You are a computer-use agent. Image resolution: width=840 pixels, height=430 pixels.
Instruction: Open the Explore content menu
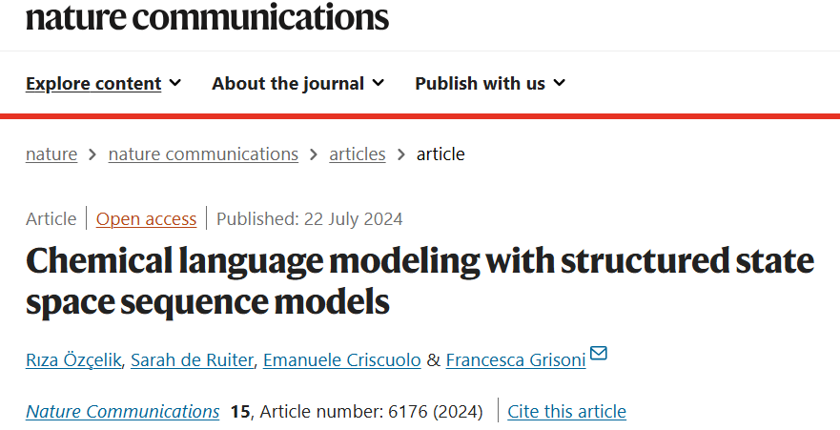(x=93, y=84)
